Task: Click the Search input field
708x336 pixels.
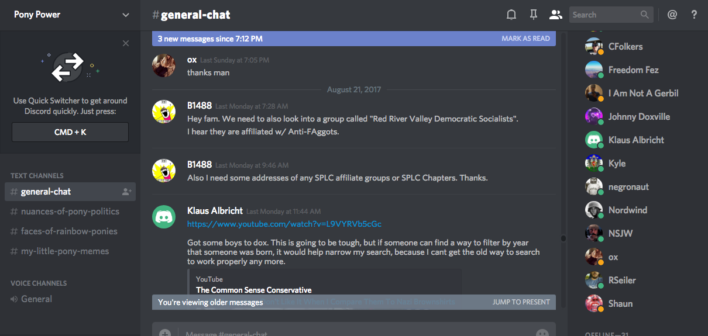Action: click(604, 15)
